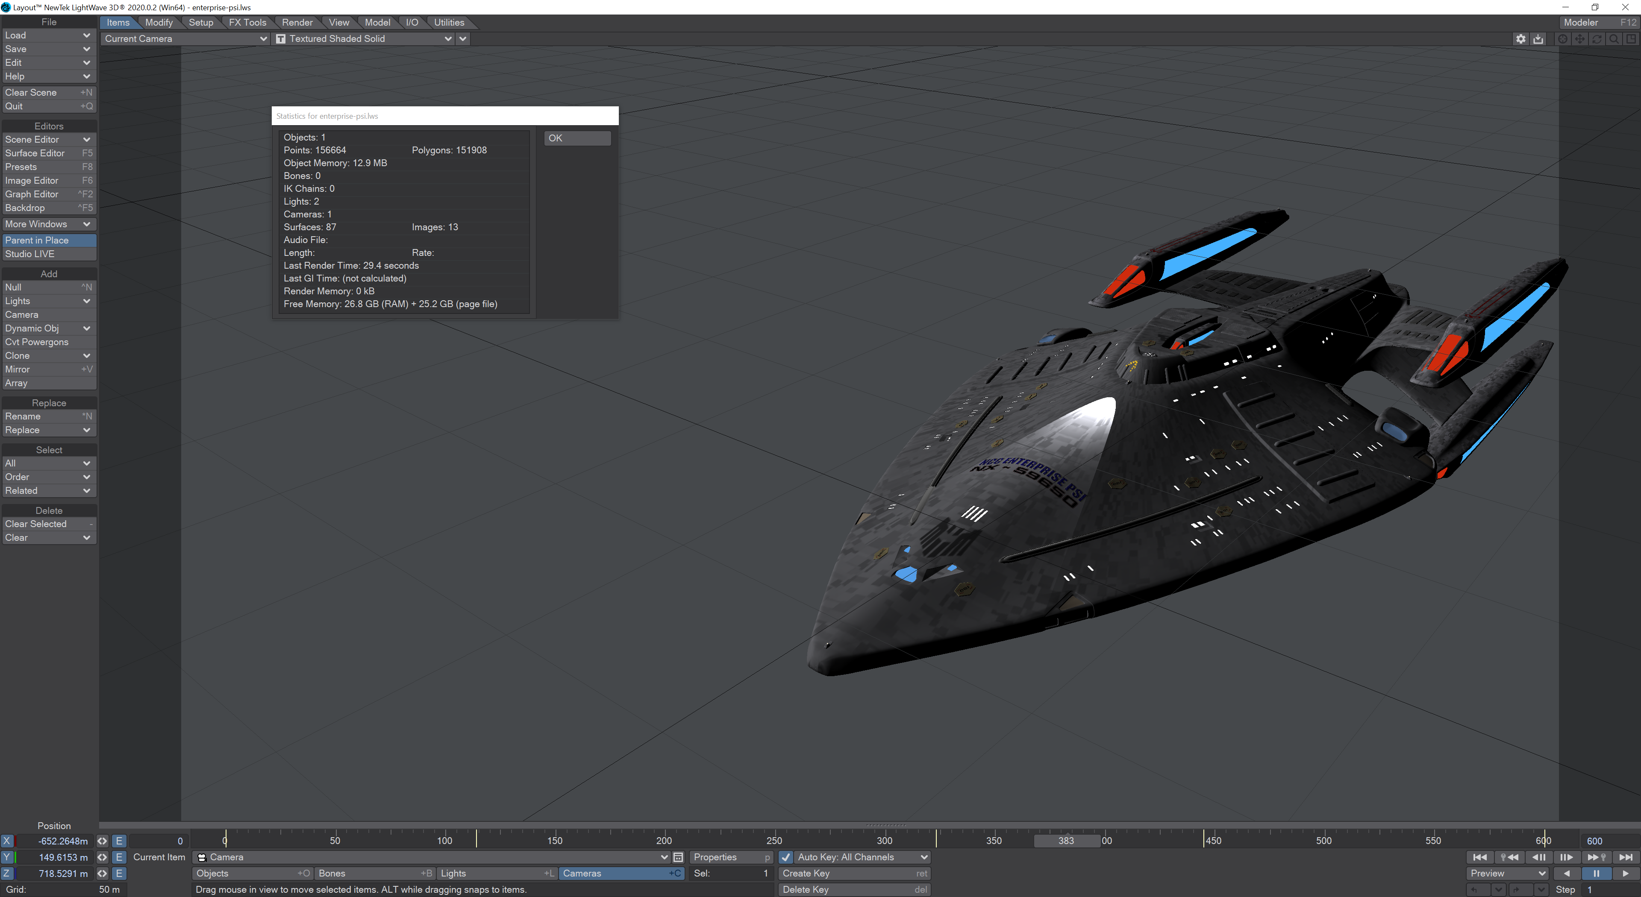Open the Current Camera view dropdown

tap(185, 39)
